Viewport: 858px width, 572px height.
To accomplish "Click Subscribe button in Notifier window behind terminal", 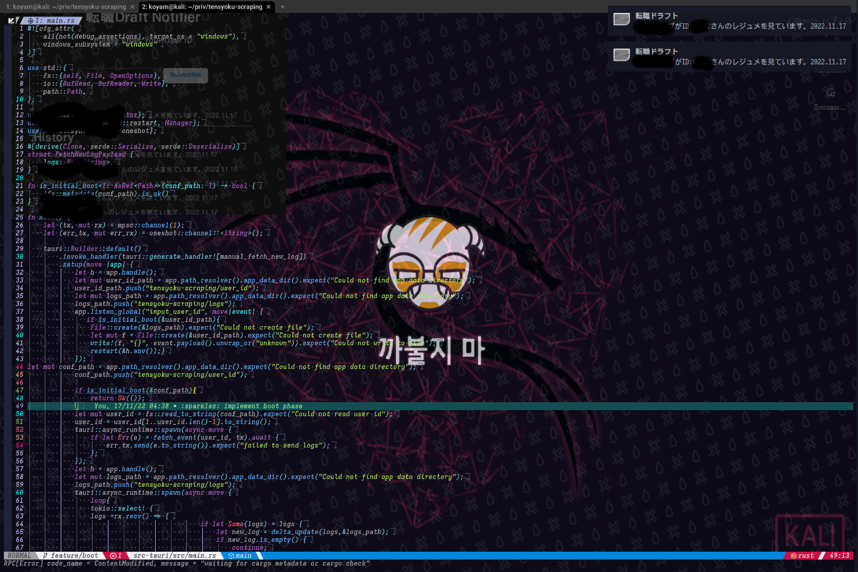I will (186, 75).
